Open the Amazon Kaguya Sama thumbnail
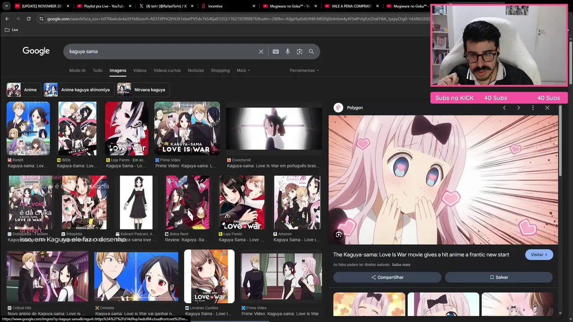This screenshot has width=573, height=322. click(297, 202)
